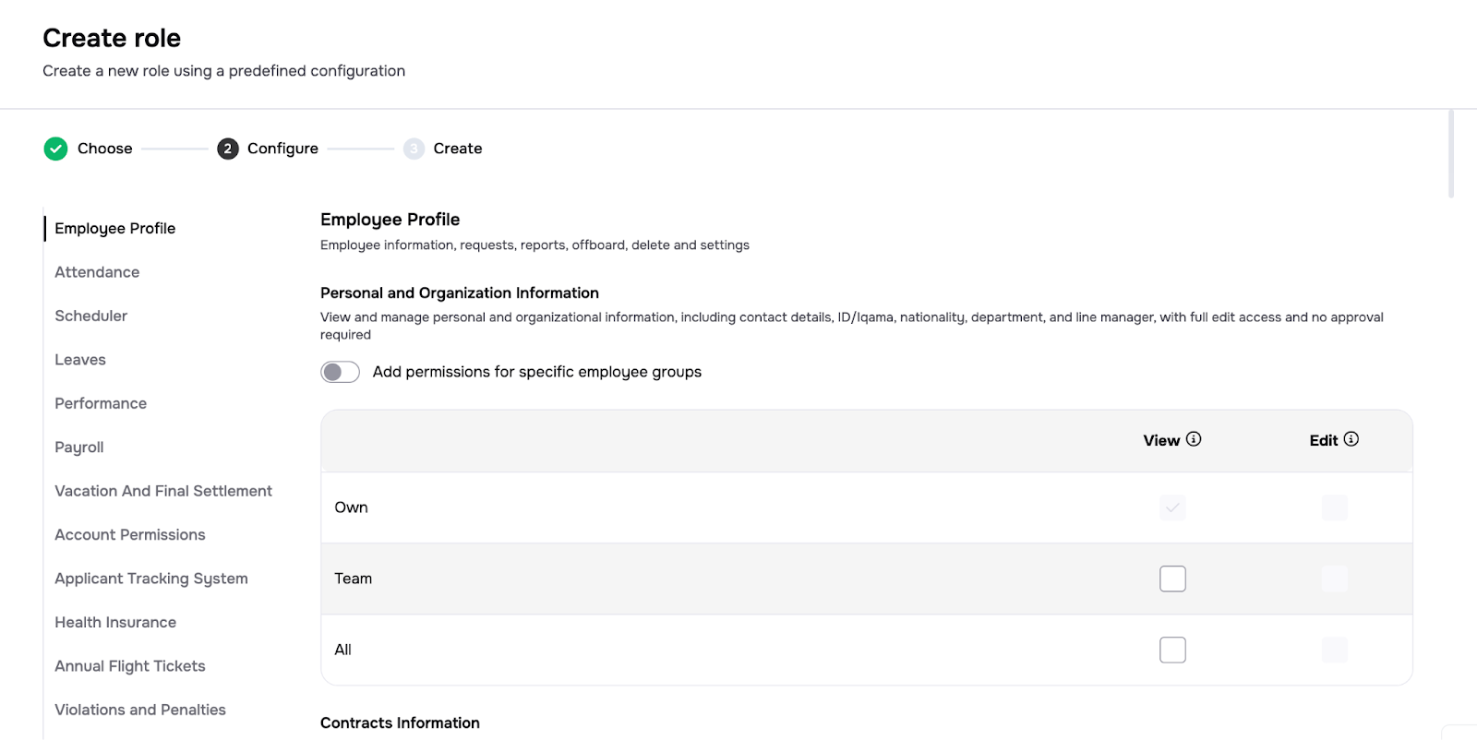Click the Own row View checkbox
1477x740 pixels.
click(1172, 507)
